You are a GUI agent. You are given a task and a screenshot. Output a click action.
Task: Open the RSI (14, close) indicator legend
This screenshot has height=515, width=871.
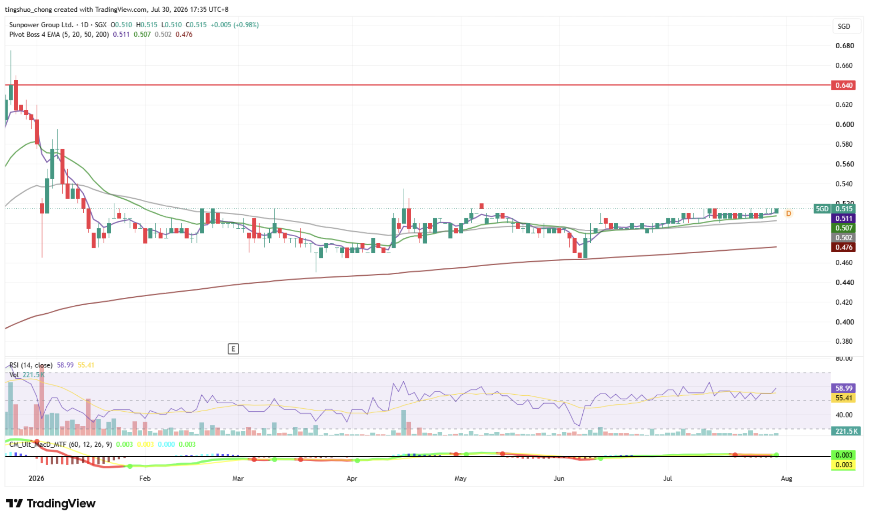coord(31,365)
